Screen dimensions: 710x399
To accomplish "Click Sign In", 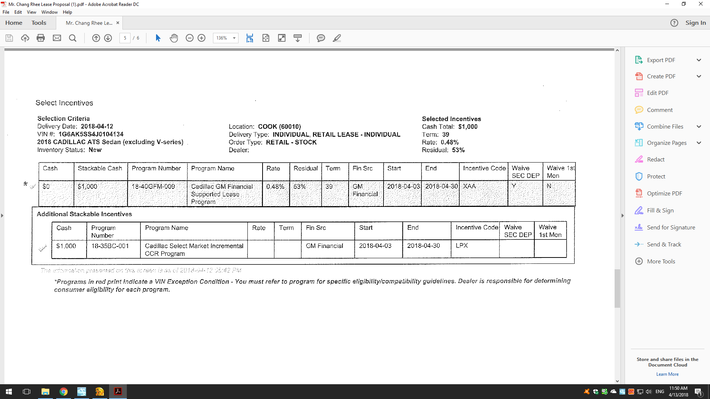I will coord(696,23).
